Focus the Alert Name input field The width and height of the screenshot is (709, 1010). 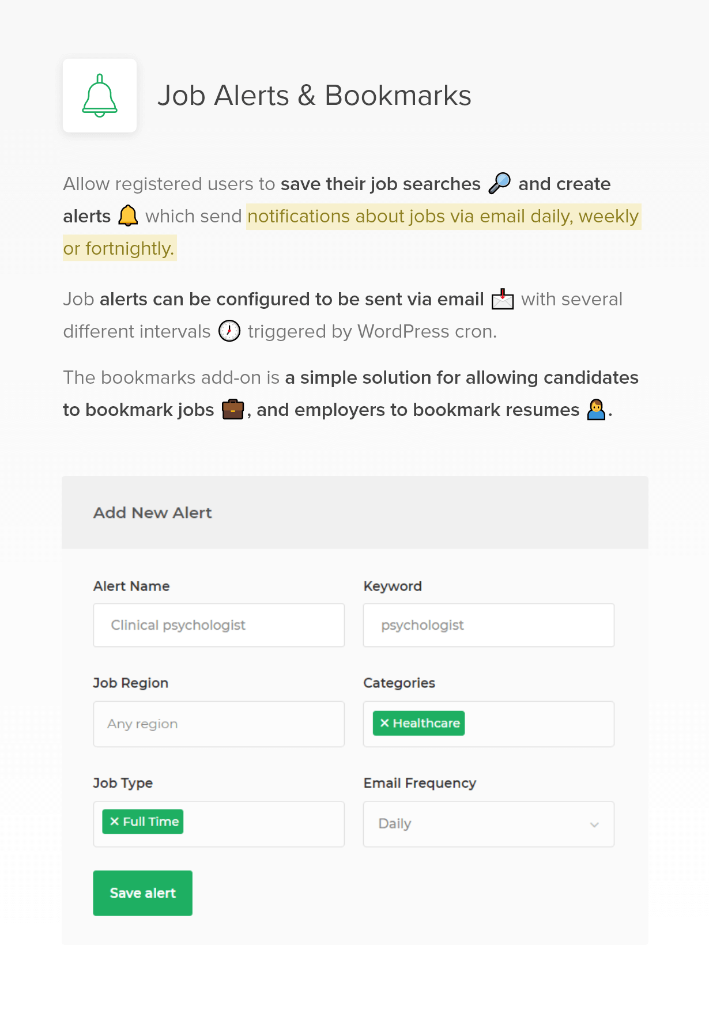coord(218,625)
